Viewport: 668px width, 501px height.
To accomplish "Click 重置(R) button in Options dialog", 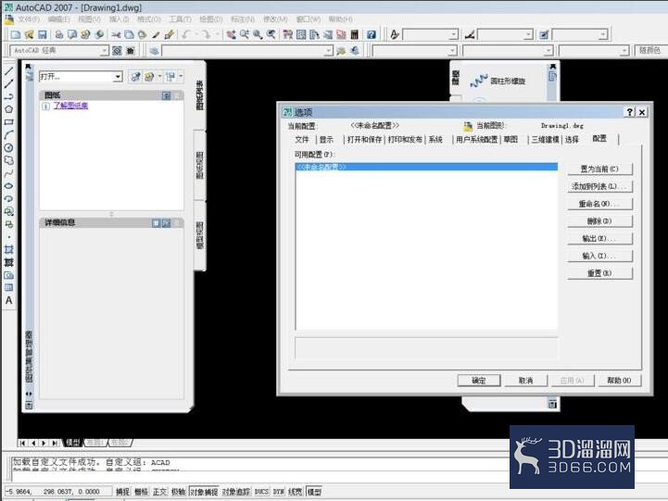I will [x=599, y=273].
